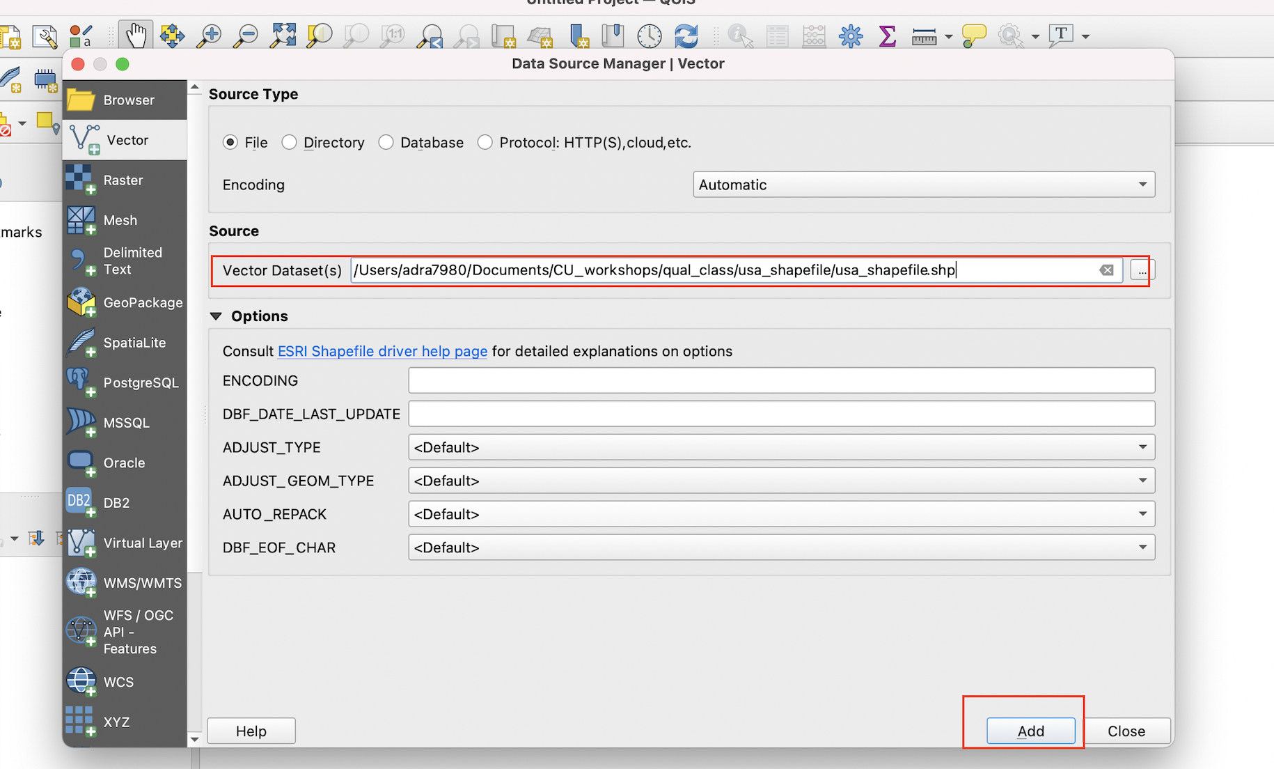Open the Mesh data source page
The width and height of the screenshot is (1274, 769).
tap(81, 220)
